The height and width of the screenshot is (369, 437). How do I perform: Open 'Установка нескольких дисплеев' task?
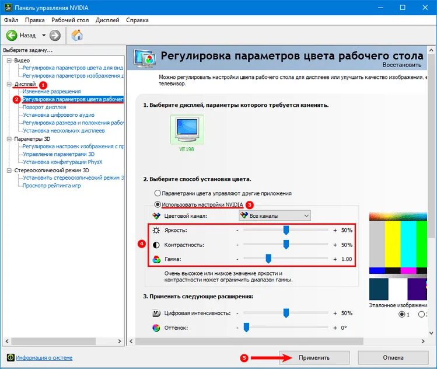(x=64, y=131)
